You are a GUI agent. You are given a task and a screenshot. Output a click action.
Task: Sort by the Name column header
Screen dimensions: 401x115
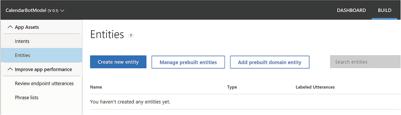96,87
